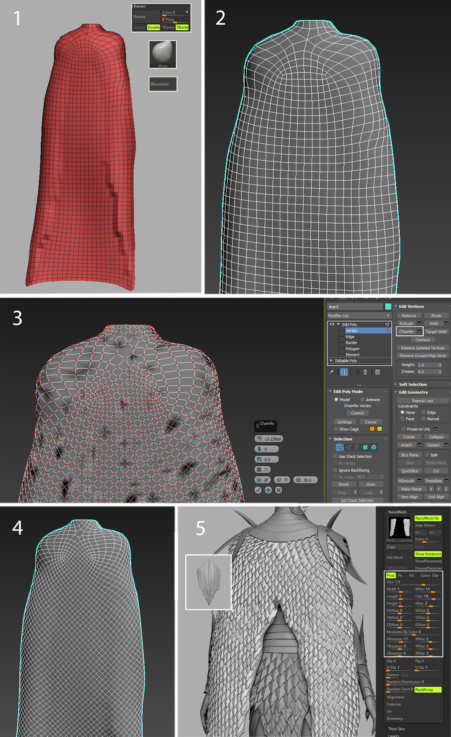This screenshot has height=737, width=451.
Task: Enable Show Cage checkbox
Action: (x=336, y=429)
